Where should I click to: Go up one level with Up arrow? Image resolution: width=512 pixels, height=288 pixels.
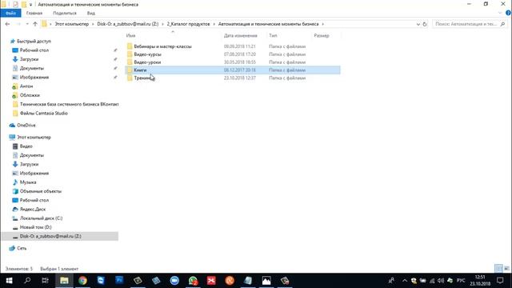[35, 24]
